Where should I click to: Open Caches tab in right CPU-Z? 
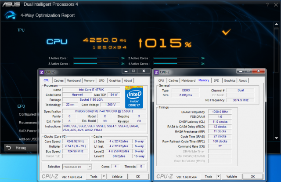(x=173, y=80)
